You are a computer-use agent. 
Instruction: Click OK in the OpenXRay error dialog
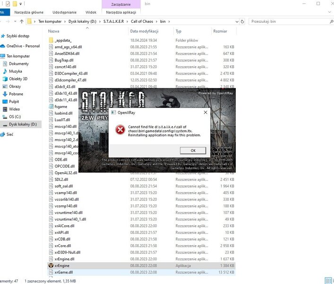(193, 151)
